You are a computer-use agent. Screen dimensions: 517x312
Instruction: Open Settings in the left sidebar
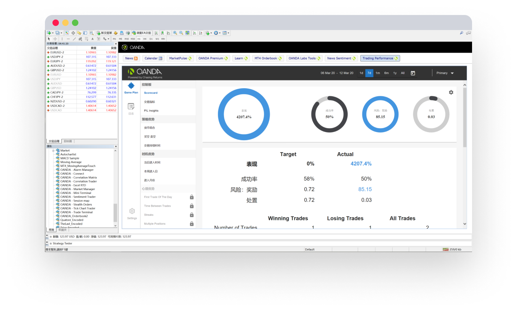132,213
